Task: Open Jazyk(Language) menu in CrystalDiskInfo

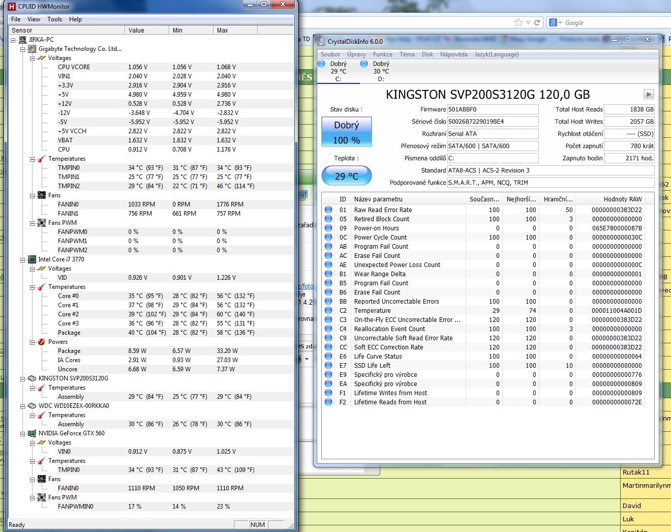Action: (496, 54)
